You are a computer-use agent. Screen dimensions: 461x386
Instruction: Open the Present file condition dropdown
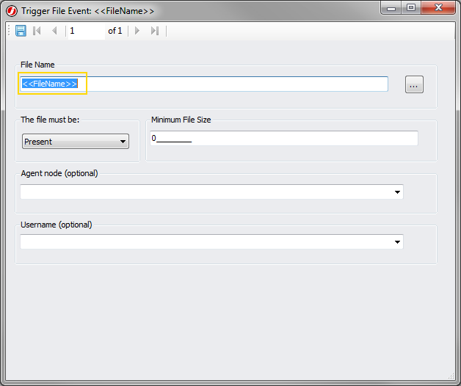(x=76, y=142)
